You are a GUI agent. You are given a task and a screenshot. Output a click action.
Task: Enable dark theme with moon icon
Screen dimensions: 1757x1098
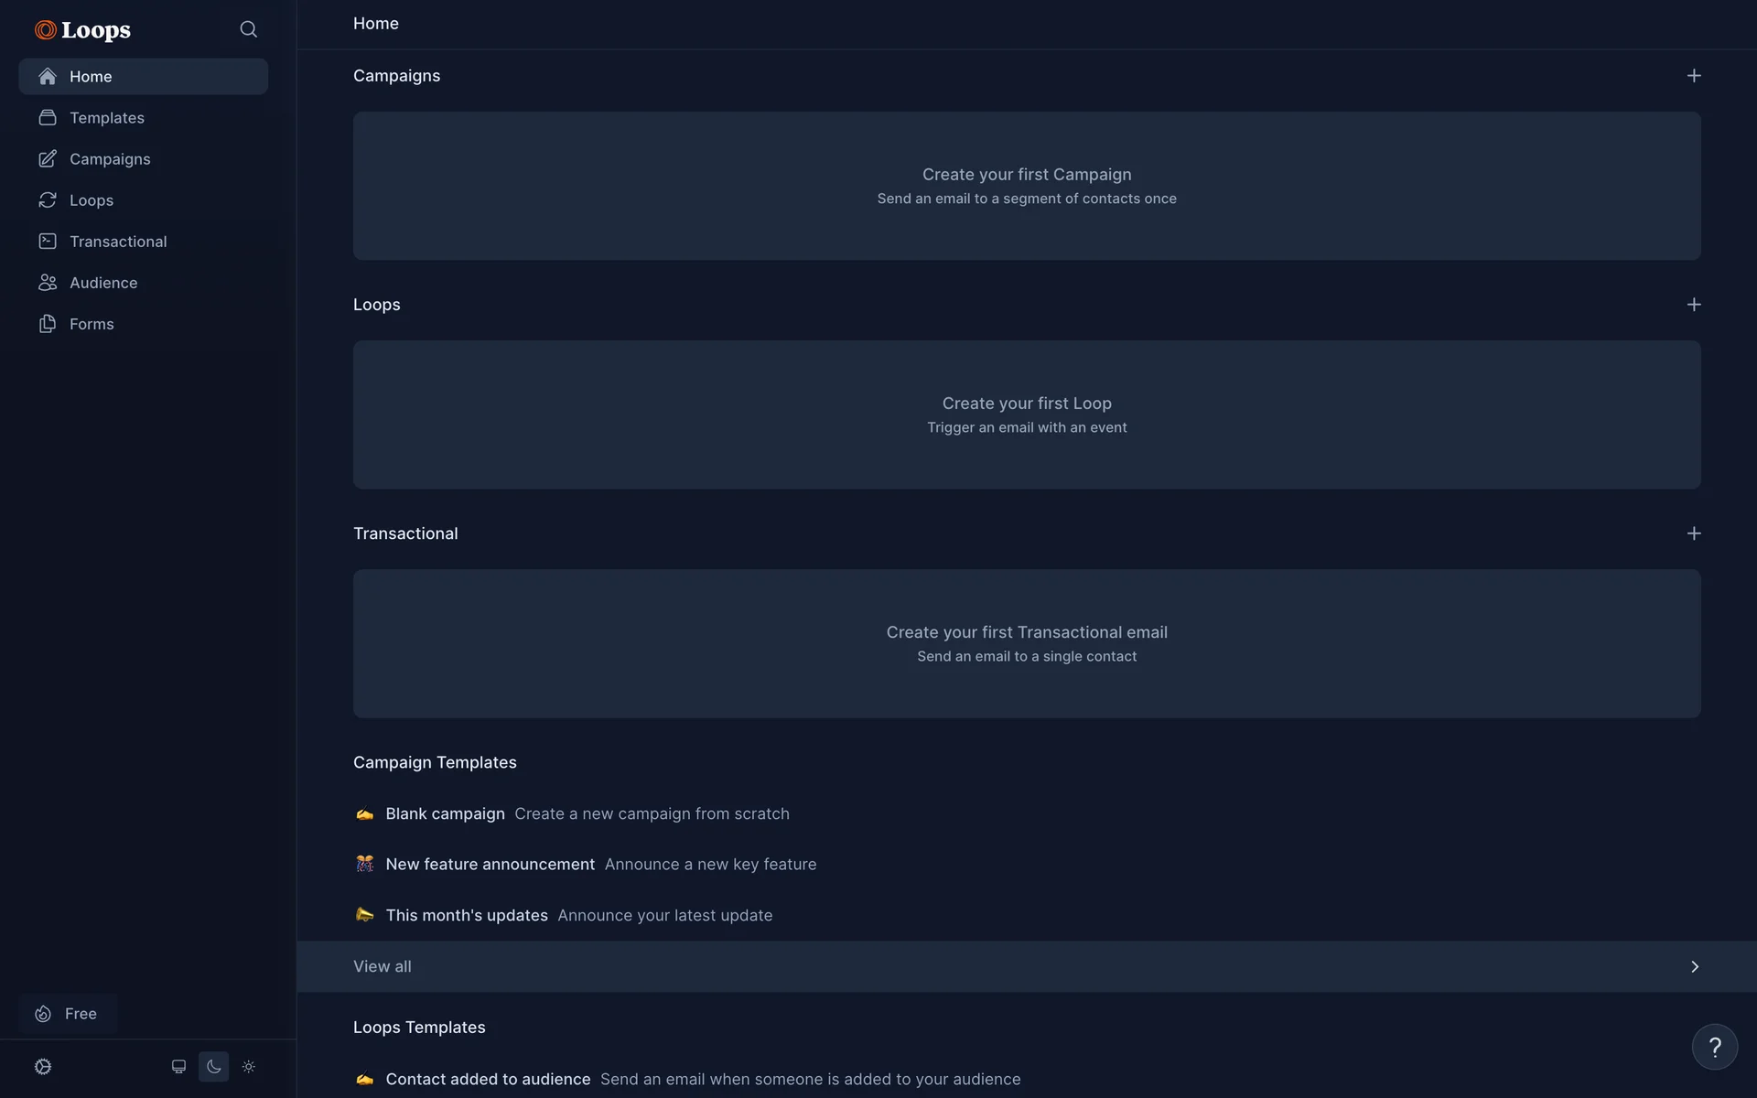[213, 1067]
